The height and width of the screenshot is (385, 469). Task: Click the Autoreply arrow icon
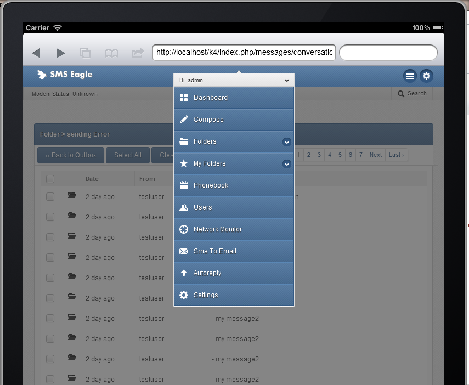184,273
